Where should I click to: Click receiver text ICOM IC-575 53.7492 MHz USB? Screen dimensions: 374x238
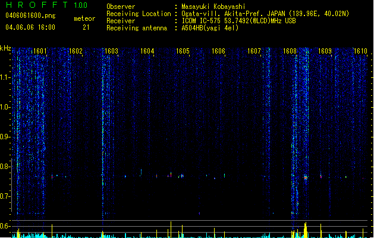(x=238, y=21)
